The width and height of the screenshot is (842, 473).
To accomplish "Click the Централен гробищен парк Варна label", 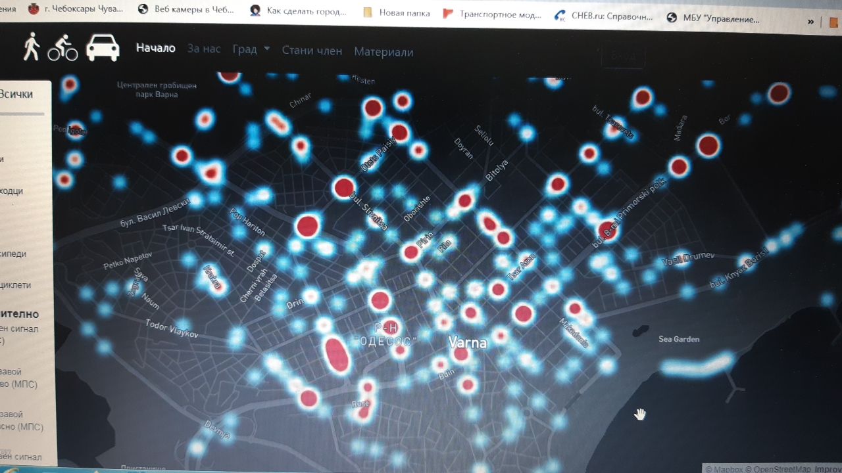I will tap(157, 89).
